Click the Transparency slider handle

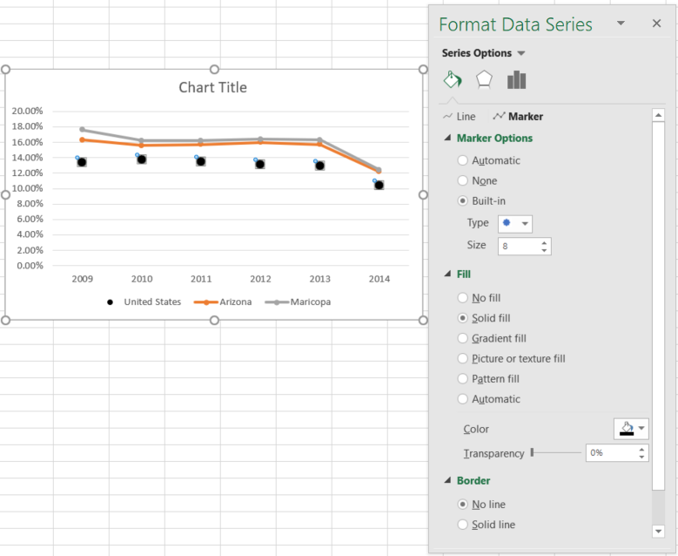tap(533, 452)
